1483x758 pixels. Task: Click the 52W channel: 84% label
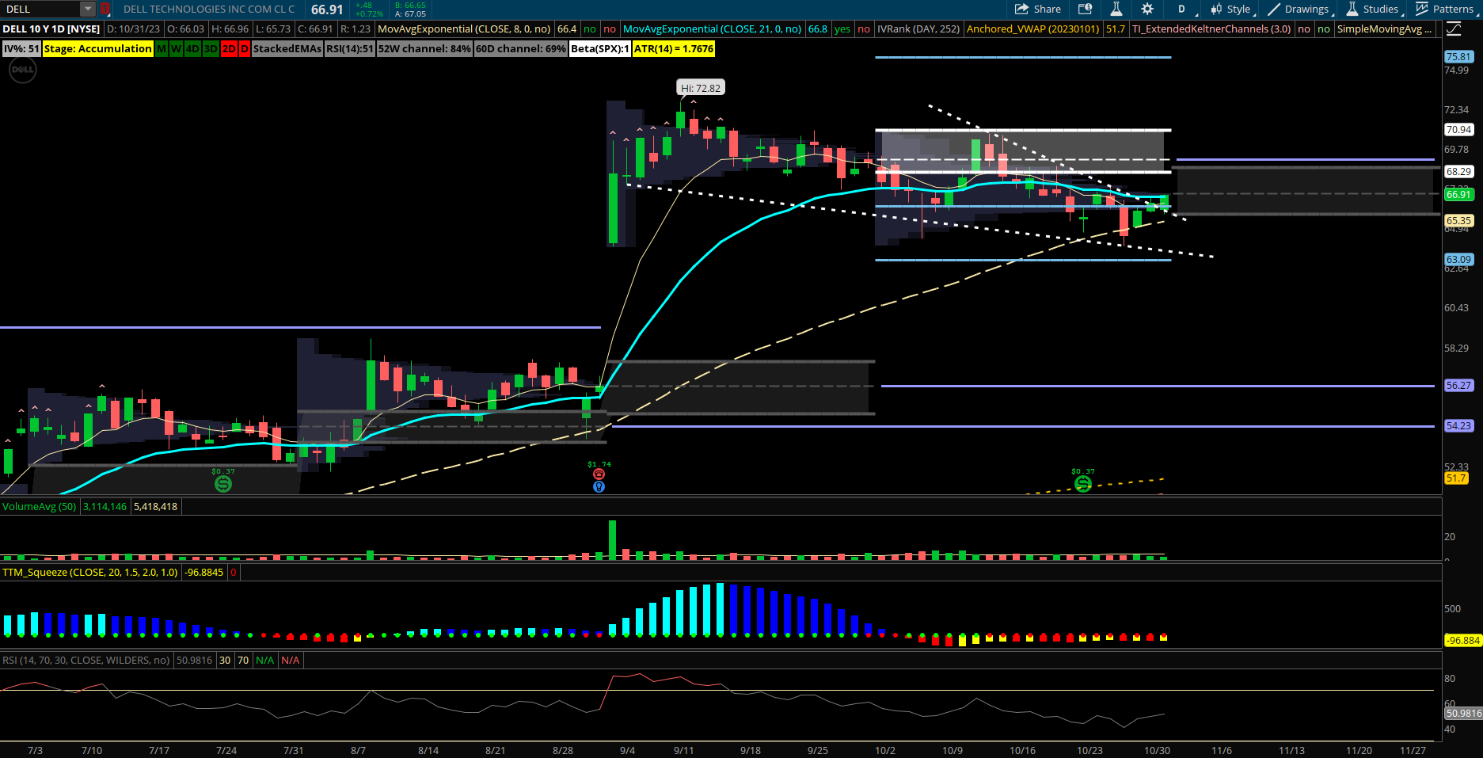point(424,49)
